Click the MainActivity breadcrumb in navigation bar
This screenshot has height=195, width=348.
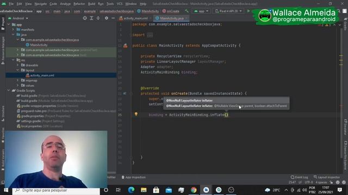148,11
